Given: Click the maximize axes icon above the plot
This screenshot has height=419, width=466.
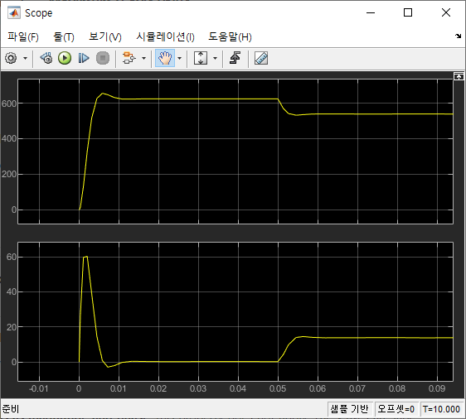Looking at the screenshot, I should [x=459, y=76].
